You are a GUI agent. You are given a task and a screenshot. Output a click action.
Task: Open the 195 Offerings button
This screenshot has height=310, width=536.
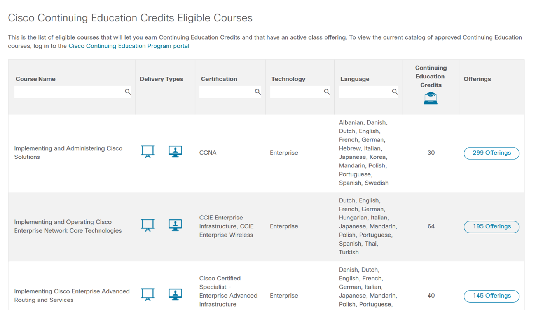pos(491,226)
